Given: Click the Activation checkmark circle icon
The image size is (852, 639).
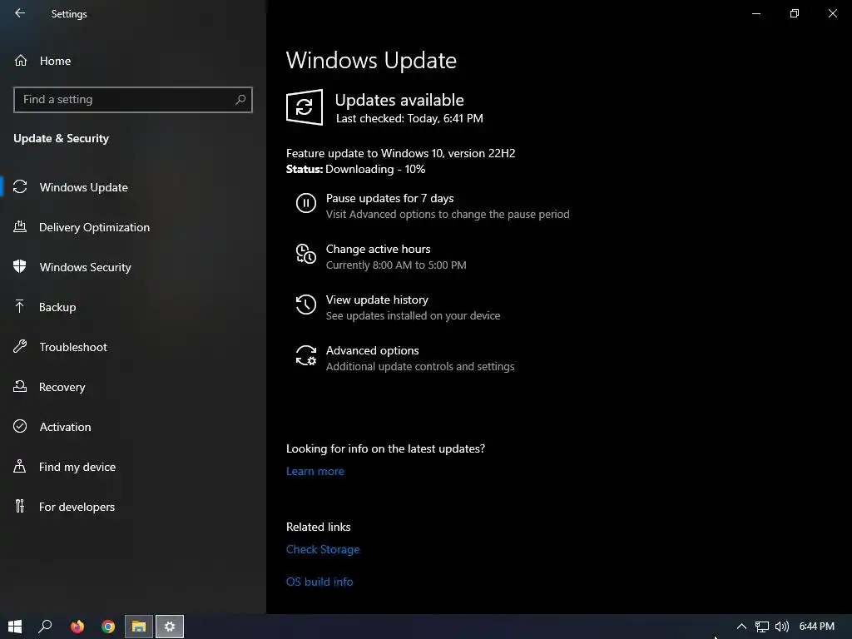Looking at the screenshot, I should coord(20,426).
